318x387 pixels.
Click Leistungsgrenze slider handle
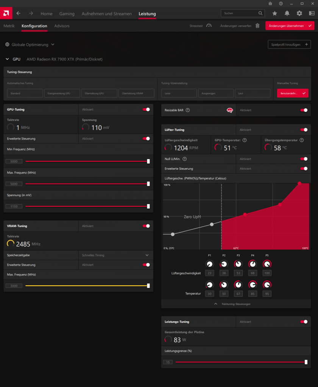click(306, 362)
